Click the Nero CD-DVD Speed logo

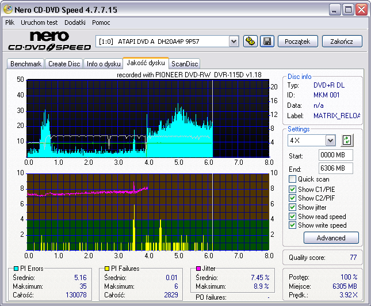[49, 41]
